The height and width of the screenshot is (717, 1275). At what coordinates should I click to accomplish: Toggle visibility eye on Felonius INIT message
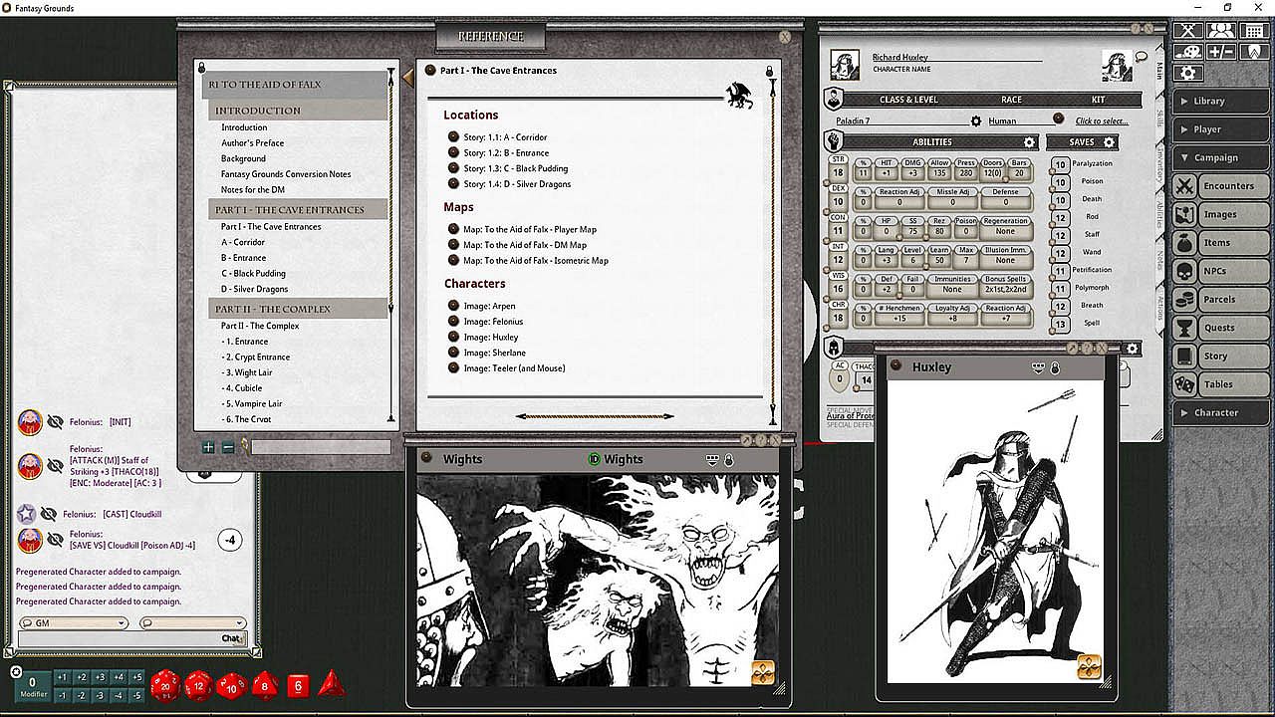coord(55,422)
